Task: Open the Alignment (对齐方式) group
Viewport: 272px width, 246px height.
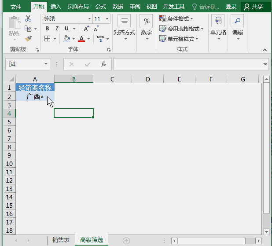Action: click(125, 28)
